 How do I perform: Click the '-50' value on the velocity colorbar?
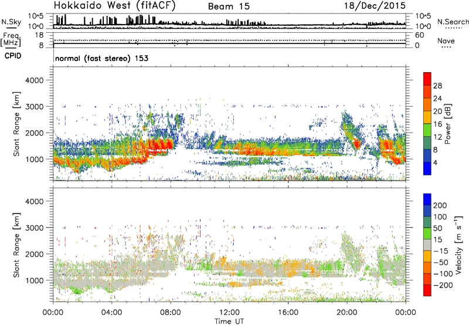(x=441, y=262)
